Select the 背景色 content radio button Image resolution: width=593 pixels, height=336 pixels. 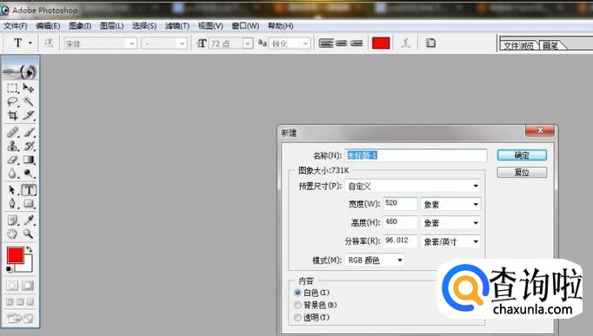point(297,305)
